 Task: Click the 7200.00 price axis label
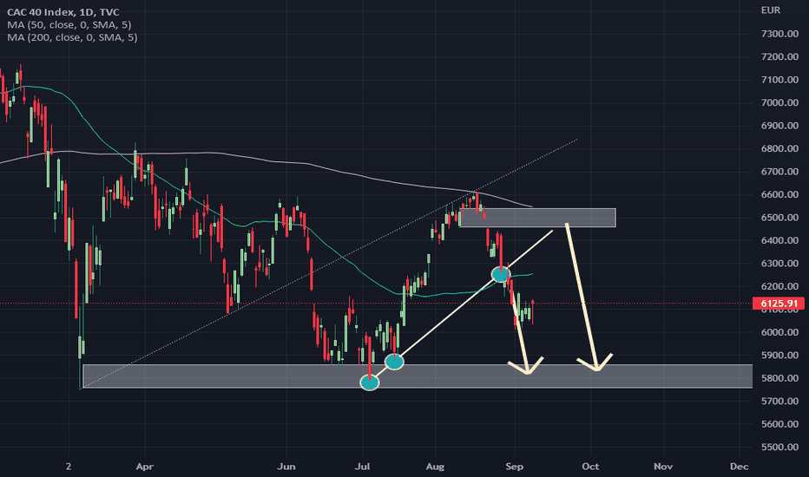click(x=779, y=56)
